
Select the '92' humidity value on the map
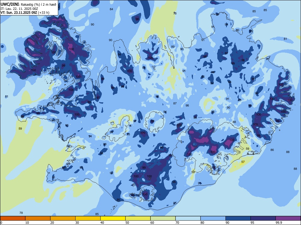point(111,173)
